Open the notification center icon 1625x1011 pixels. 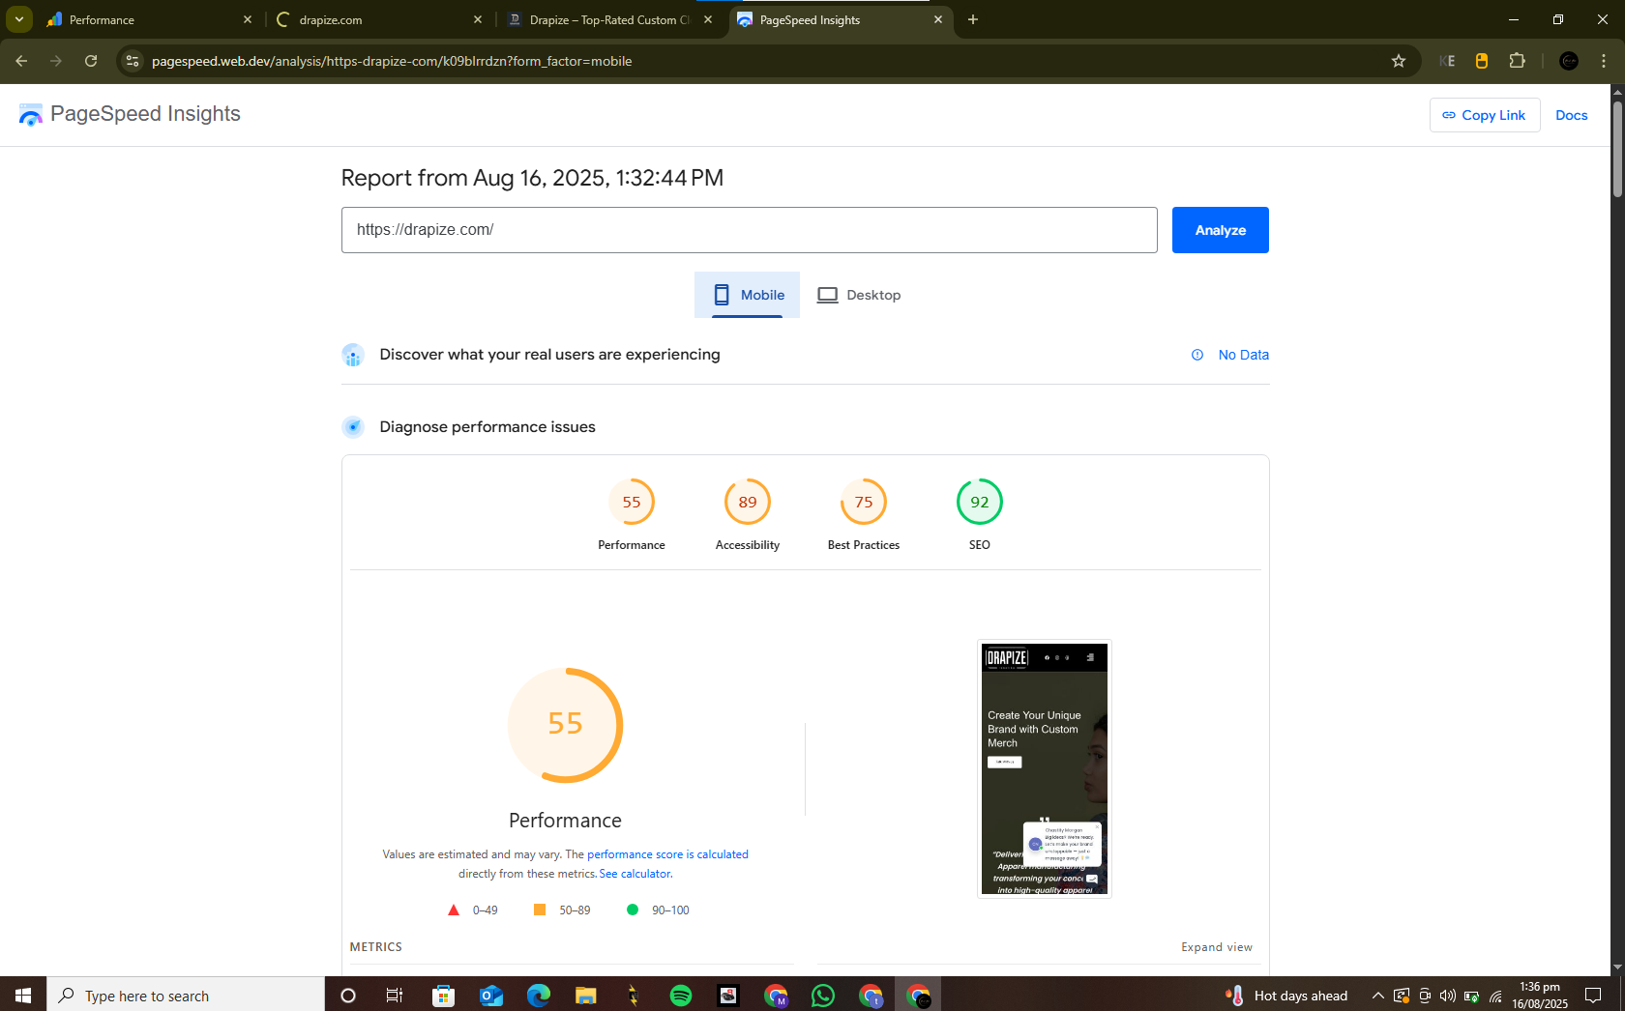coord(1593,996)
